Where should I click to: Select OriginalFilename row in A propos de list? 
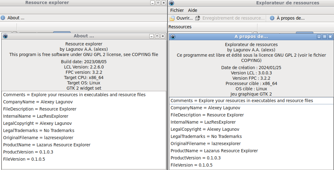tap(251, 144)
